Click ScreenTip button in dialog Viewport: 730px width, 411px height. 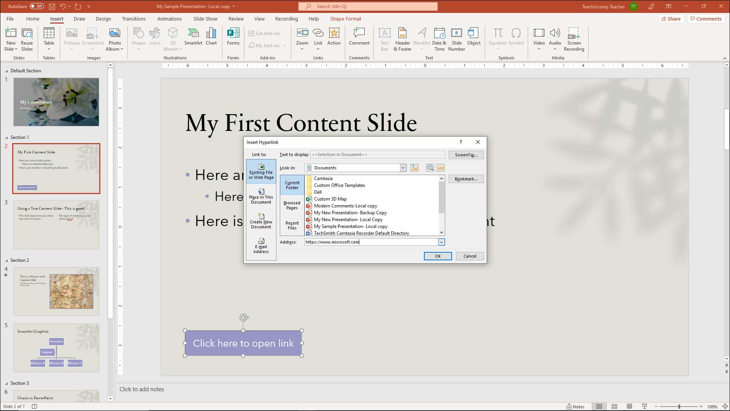tap(466, 155)
